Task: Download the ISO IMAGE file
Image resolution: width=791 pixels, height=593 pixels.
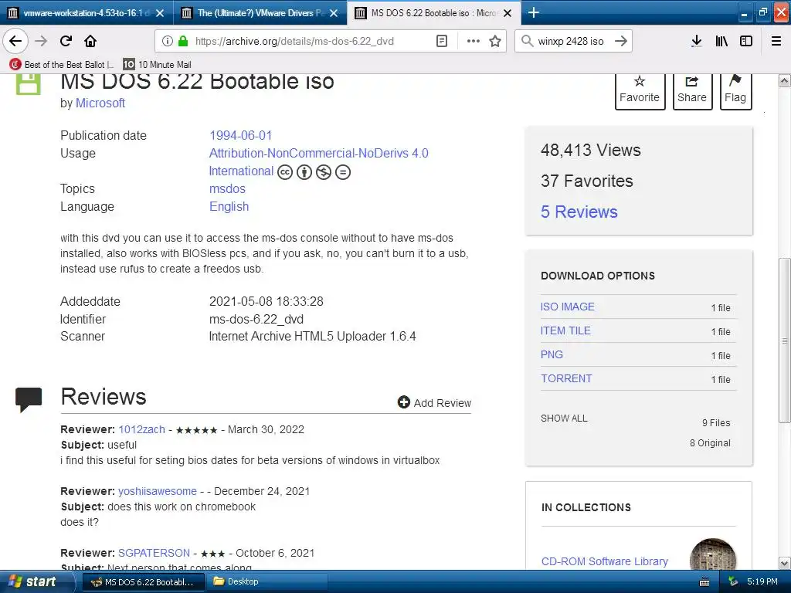Action: (x=567, y=307)
